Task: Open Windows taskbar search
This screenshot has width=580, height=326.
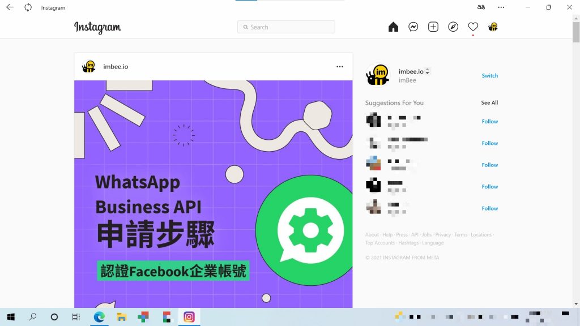Action: point(32,317)
